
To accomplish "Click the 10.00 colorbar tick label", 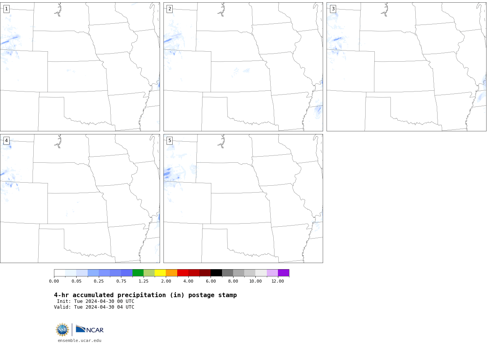I will (256, 281).
